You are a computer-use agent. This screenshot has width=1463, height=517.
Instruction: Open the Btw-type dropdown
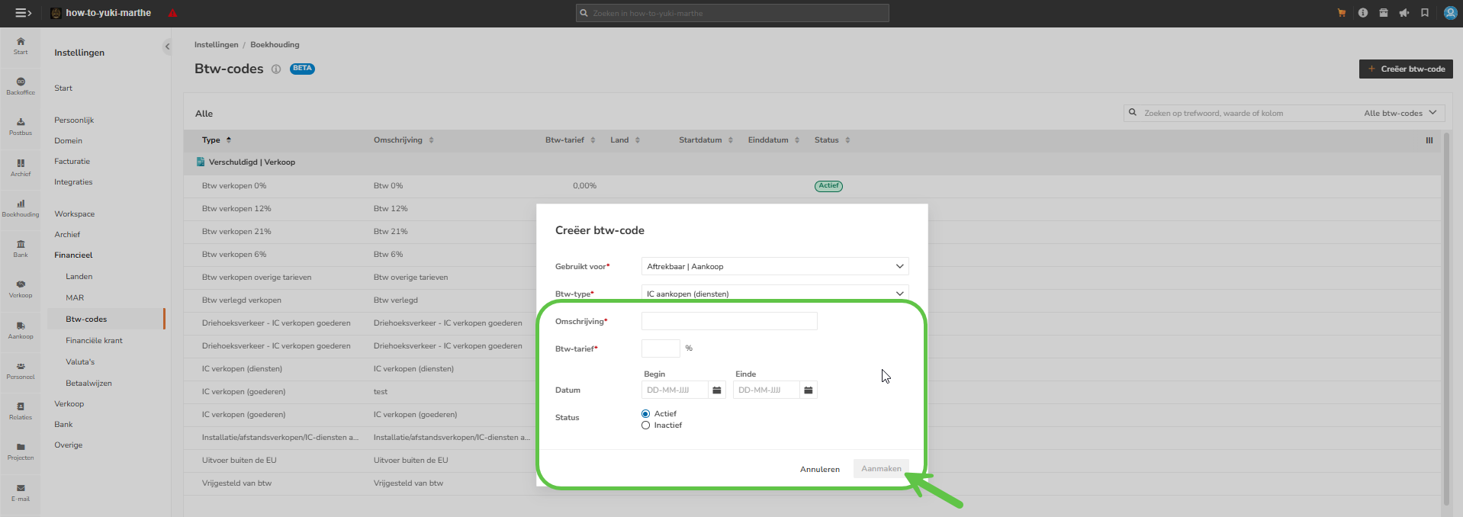coord(775,294)
